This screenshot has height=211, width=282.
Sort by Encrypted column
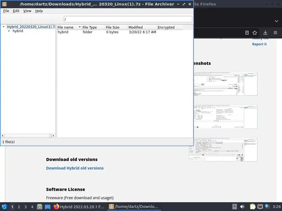click(x=170, y=27)
